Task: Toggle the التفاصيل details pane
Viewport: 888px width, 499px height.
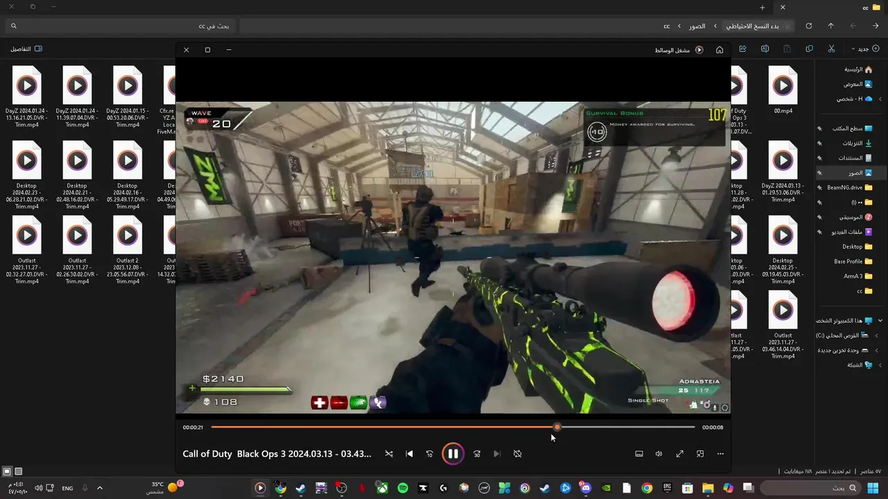Action: click(x=26, y=49)
